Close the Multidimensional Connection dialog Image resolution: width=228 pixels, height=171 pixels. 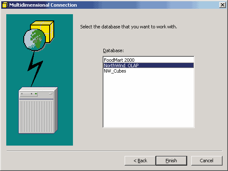pos(222,5)
